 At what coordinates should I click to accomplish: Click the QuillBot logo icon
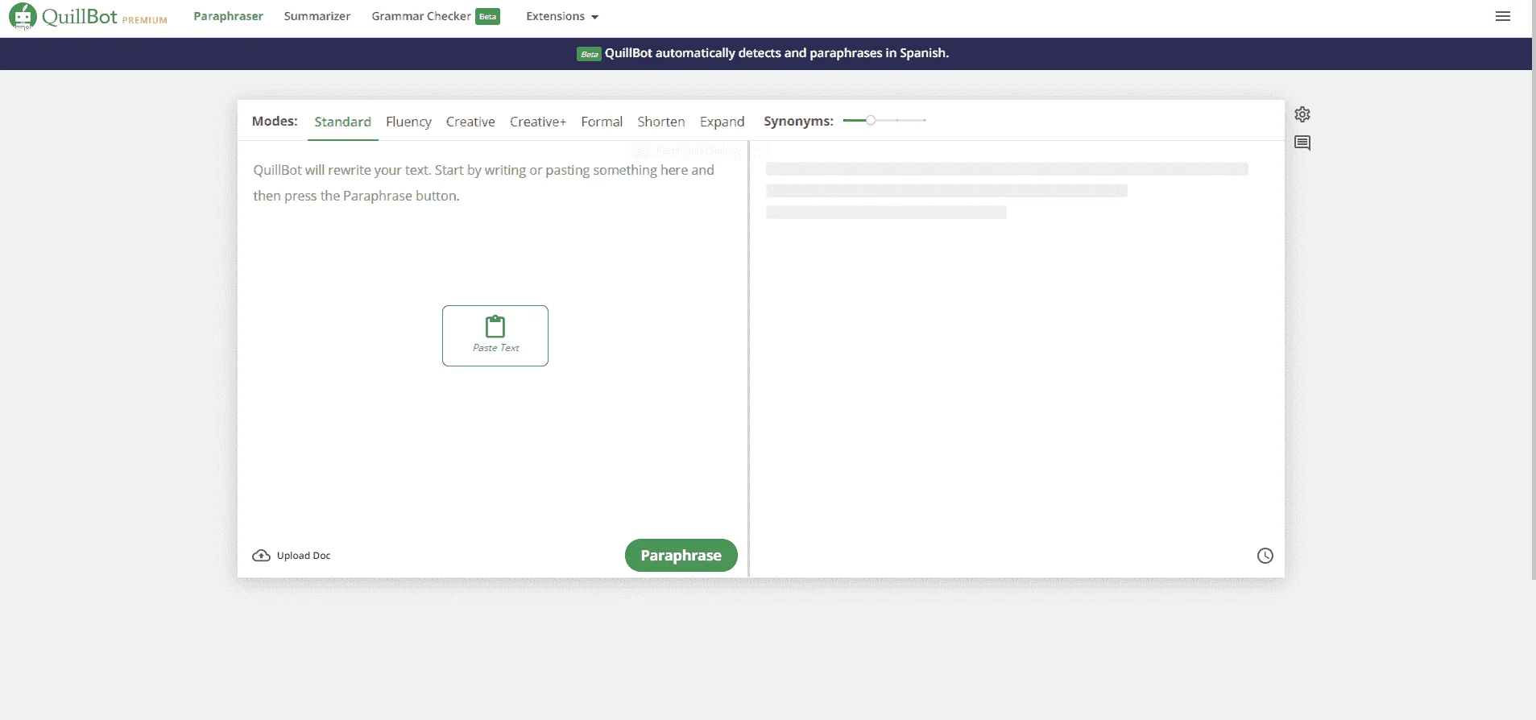(x=23, y=16)
